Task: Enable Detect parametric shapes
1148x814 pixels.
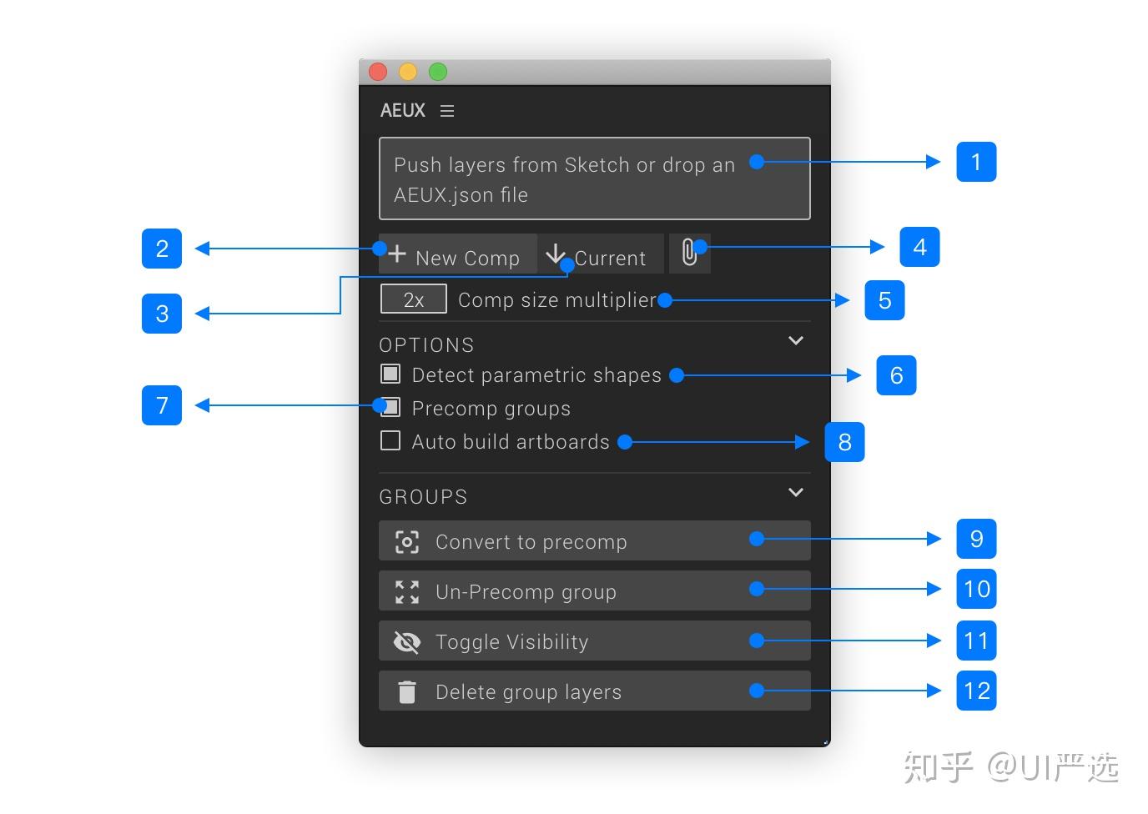Action: [x=390, y=374]
